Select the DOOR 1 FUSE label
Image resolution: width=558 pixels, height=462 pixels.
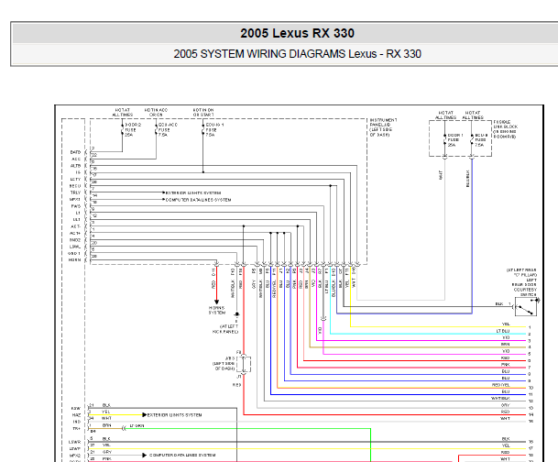455,140
